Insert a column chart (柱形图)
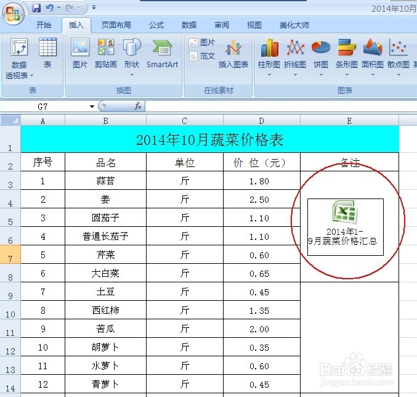 pos(269,53)
